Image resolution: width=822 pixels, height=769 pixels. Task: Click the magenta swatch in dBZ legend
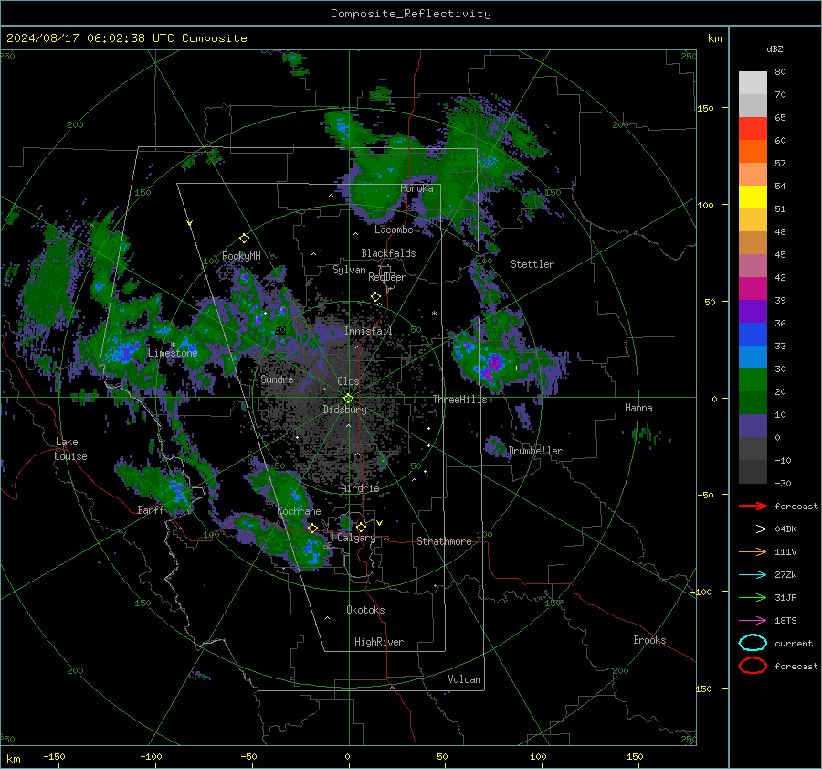753,289
